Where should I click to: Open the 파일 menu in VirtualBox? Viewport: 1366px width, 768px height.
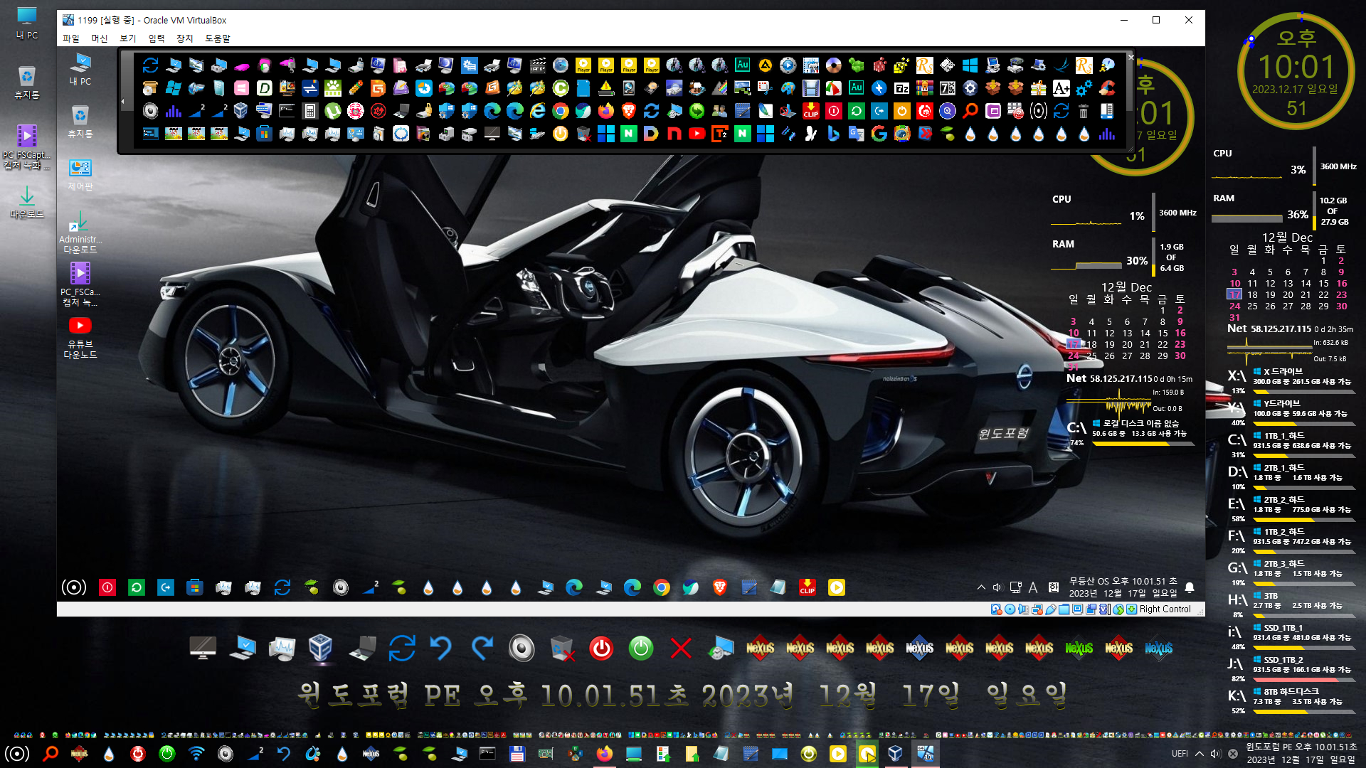(71, 38)
